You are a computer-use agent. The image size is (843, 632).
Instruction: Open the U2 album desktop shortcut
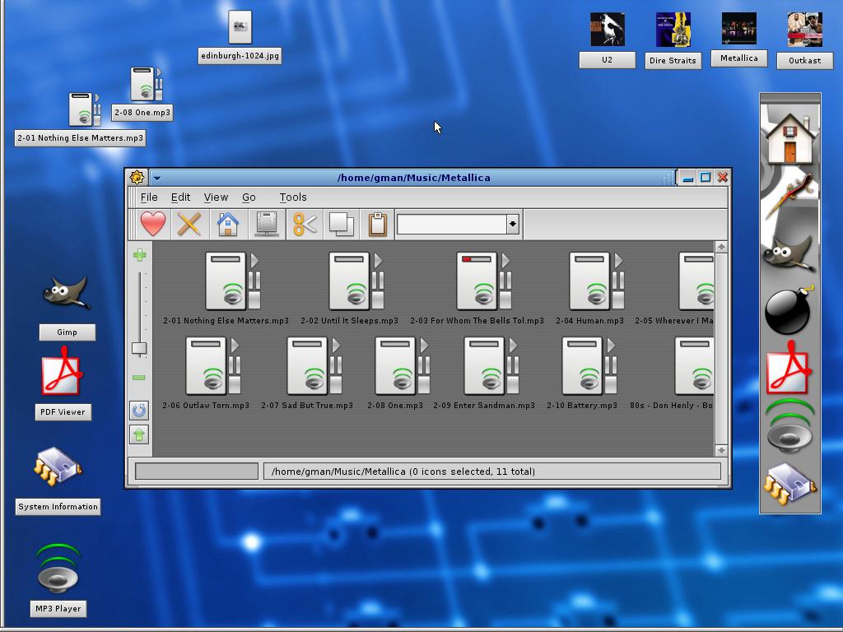(x=607, y=30)
